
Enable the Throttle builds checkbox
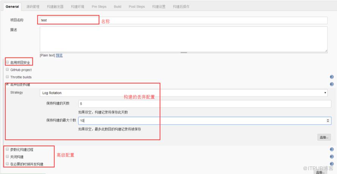pos(7,77)
